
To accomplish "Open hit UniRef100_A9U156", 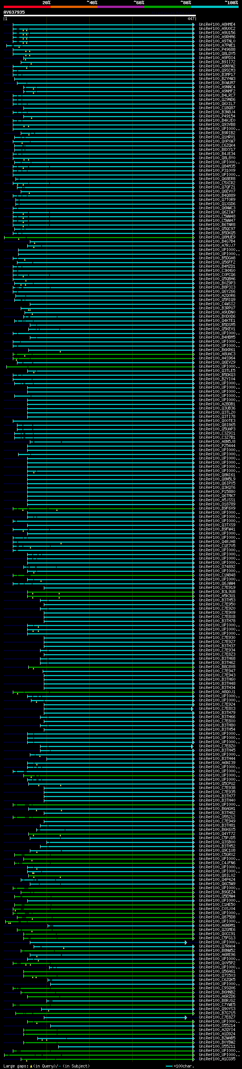I will (217, 33).
